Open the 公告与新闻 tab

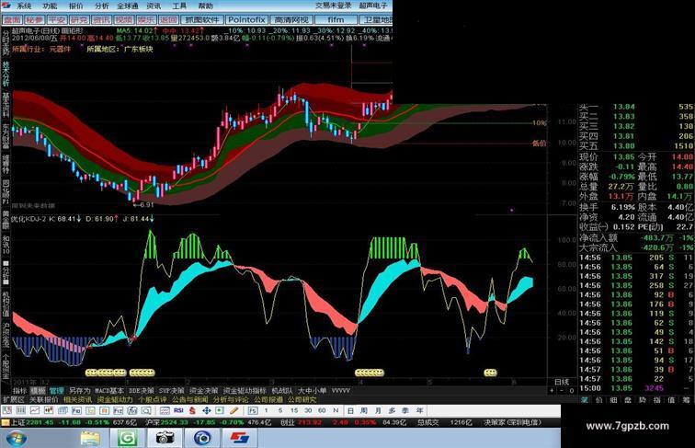[x=189, y=399]
